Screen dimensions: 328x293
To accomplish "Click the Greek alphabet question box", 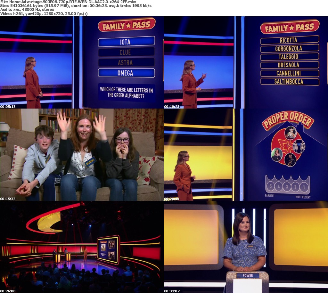I will (126, 92).
